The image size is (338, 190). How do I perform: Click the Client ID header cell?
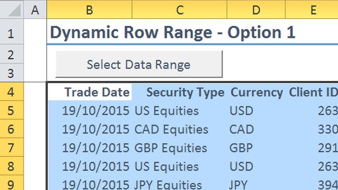pos(312,92)
